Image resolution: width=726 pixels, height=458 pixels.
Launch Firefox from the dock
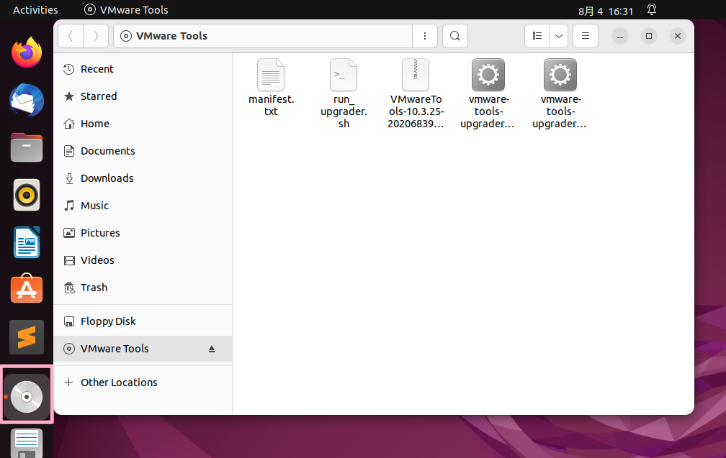pyautogui.click(x=27, y=52)
